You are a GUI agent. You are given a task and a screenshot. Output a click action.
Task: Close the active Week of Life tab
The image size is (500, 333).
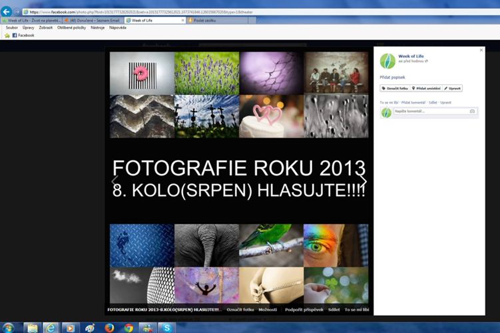pyautogui.click(x=182, y=20)
